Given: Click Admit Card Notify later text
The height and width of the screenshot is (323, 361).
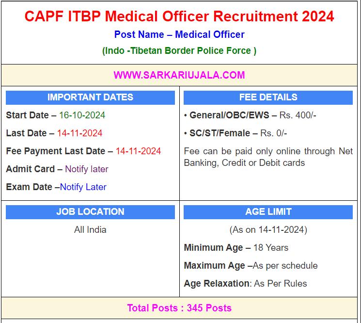Looking at the screenshot, I should click(86, 169).
